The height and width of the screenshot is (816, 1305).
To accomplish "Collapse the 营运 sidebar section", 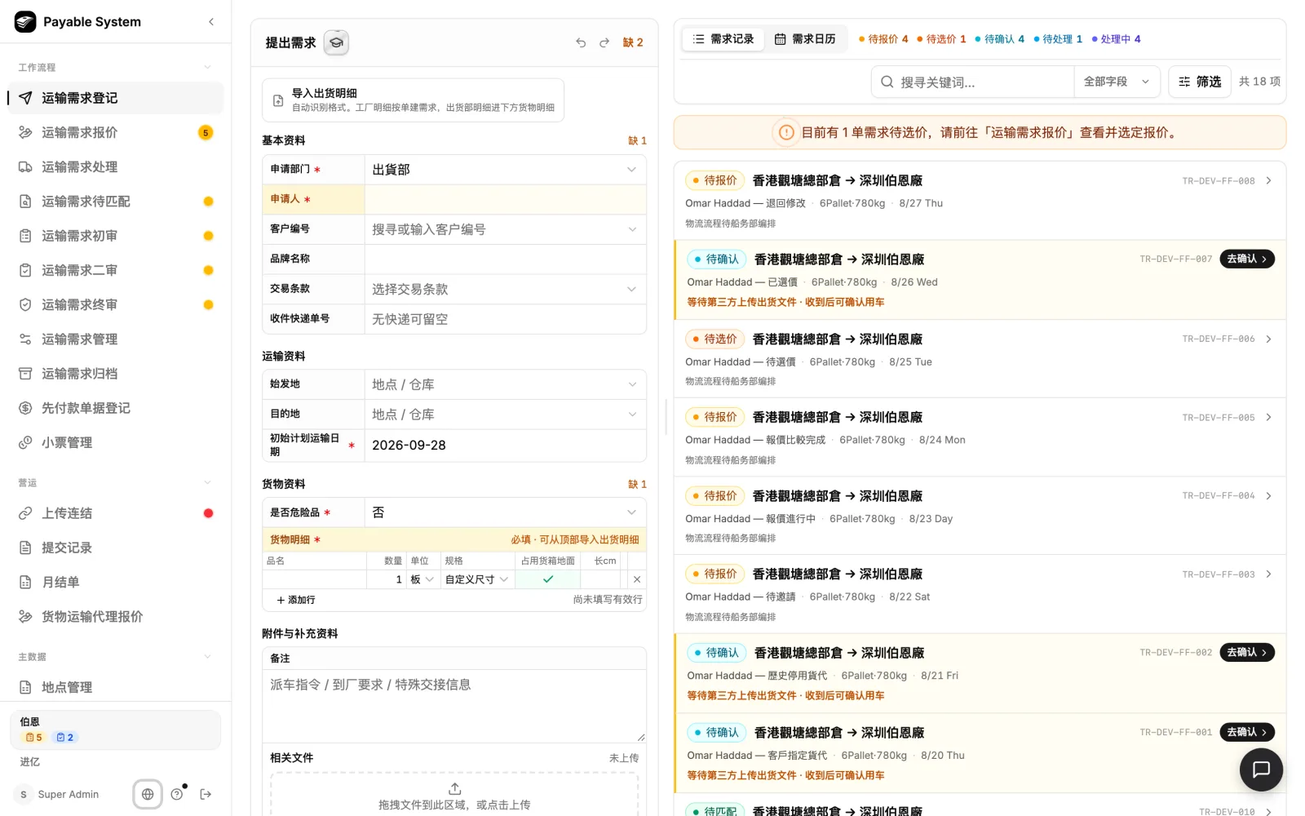I will (207, 482).
